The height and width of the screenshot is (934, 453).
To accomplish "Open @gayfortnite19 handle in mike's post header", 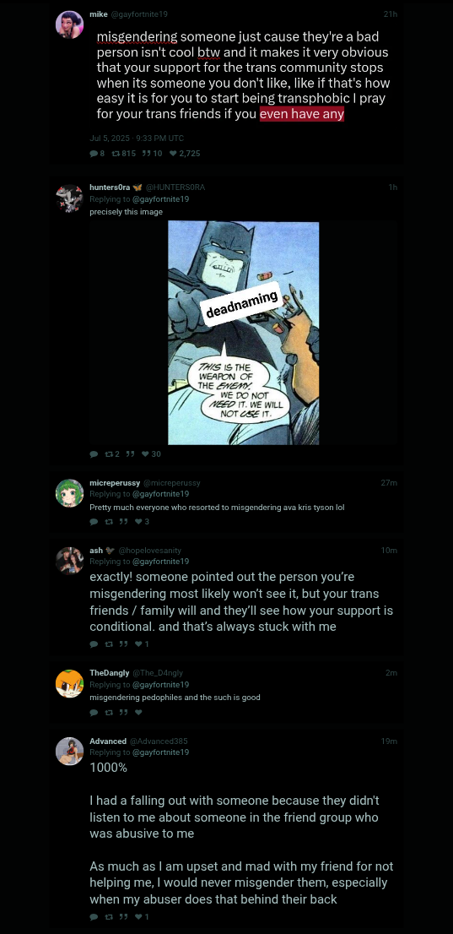I will point(139,14).
